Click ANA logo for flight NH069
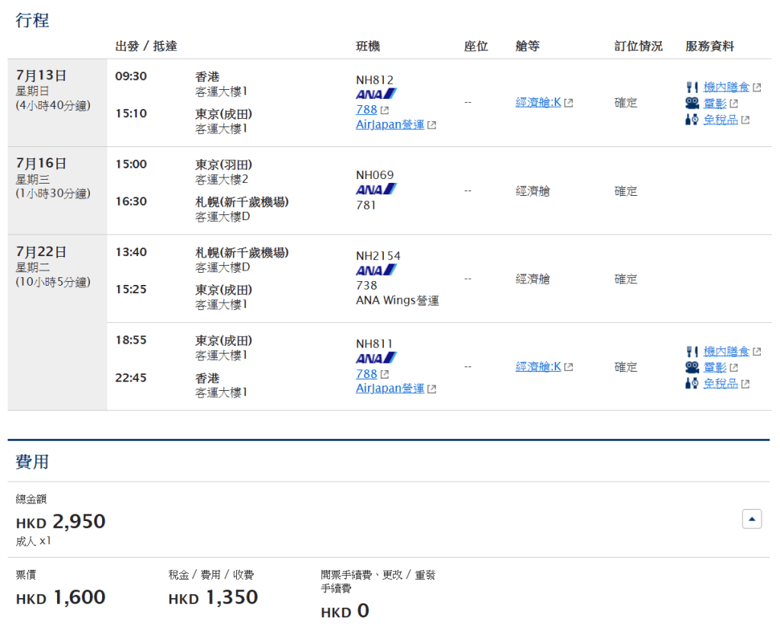 click(376, 190)
